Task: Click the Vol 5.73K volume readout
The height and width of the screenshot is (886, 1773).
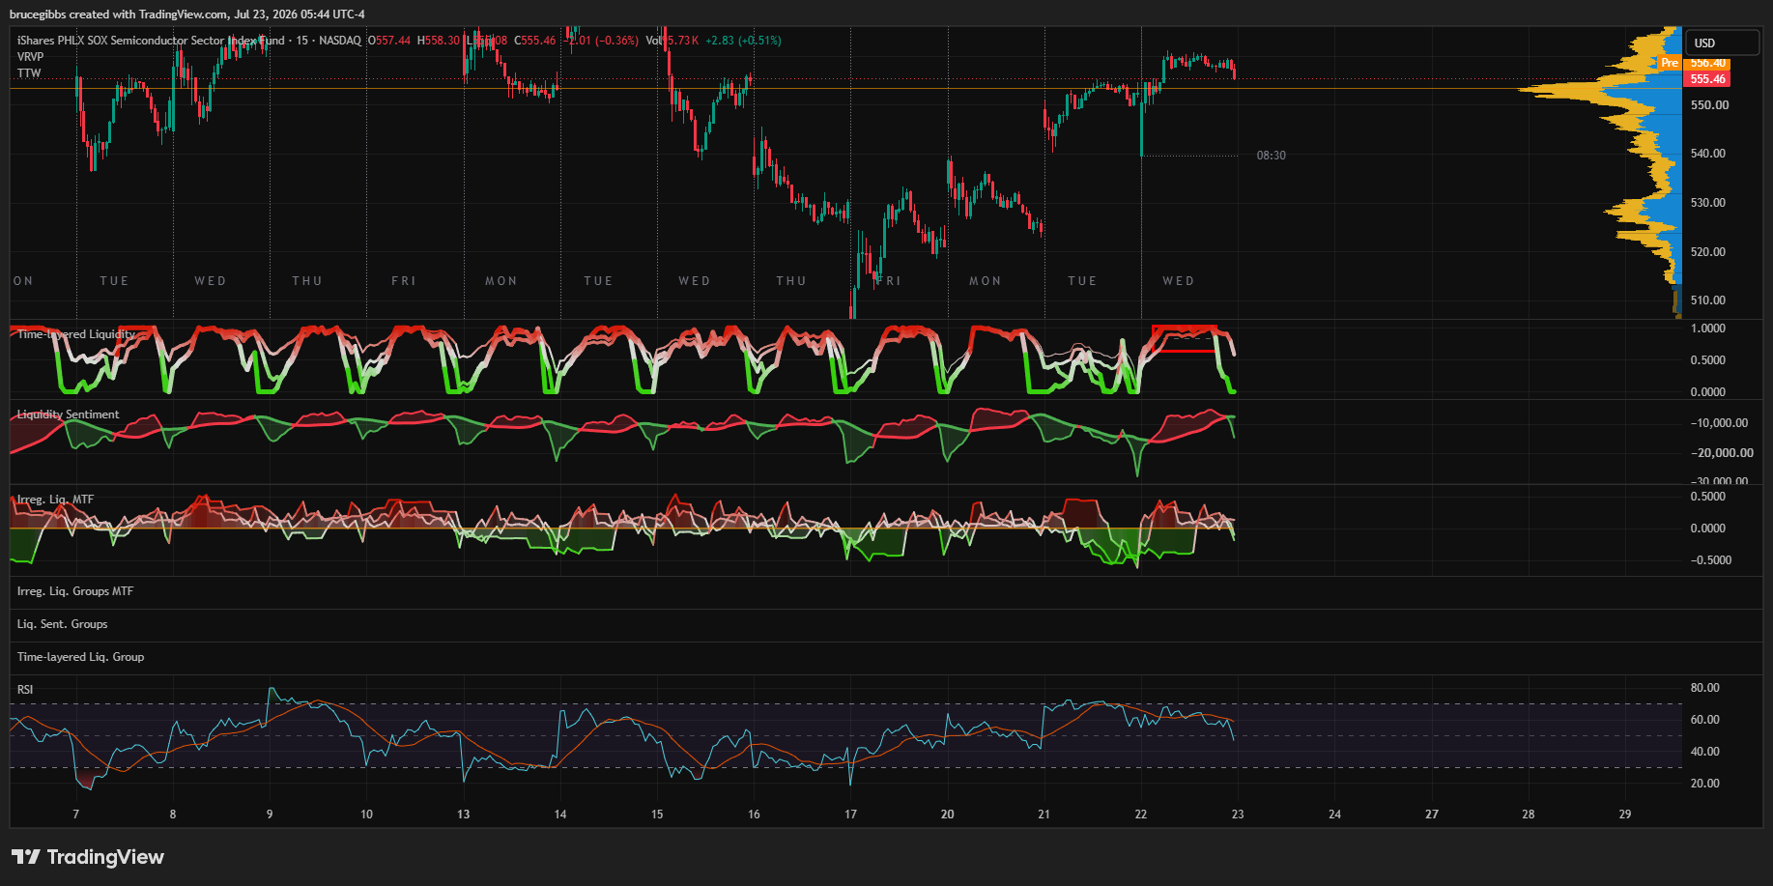Action: click(x=672, y=41)
